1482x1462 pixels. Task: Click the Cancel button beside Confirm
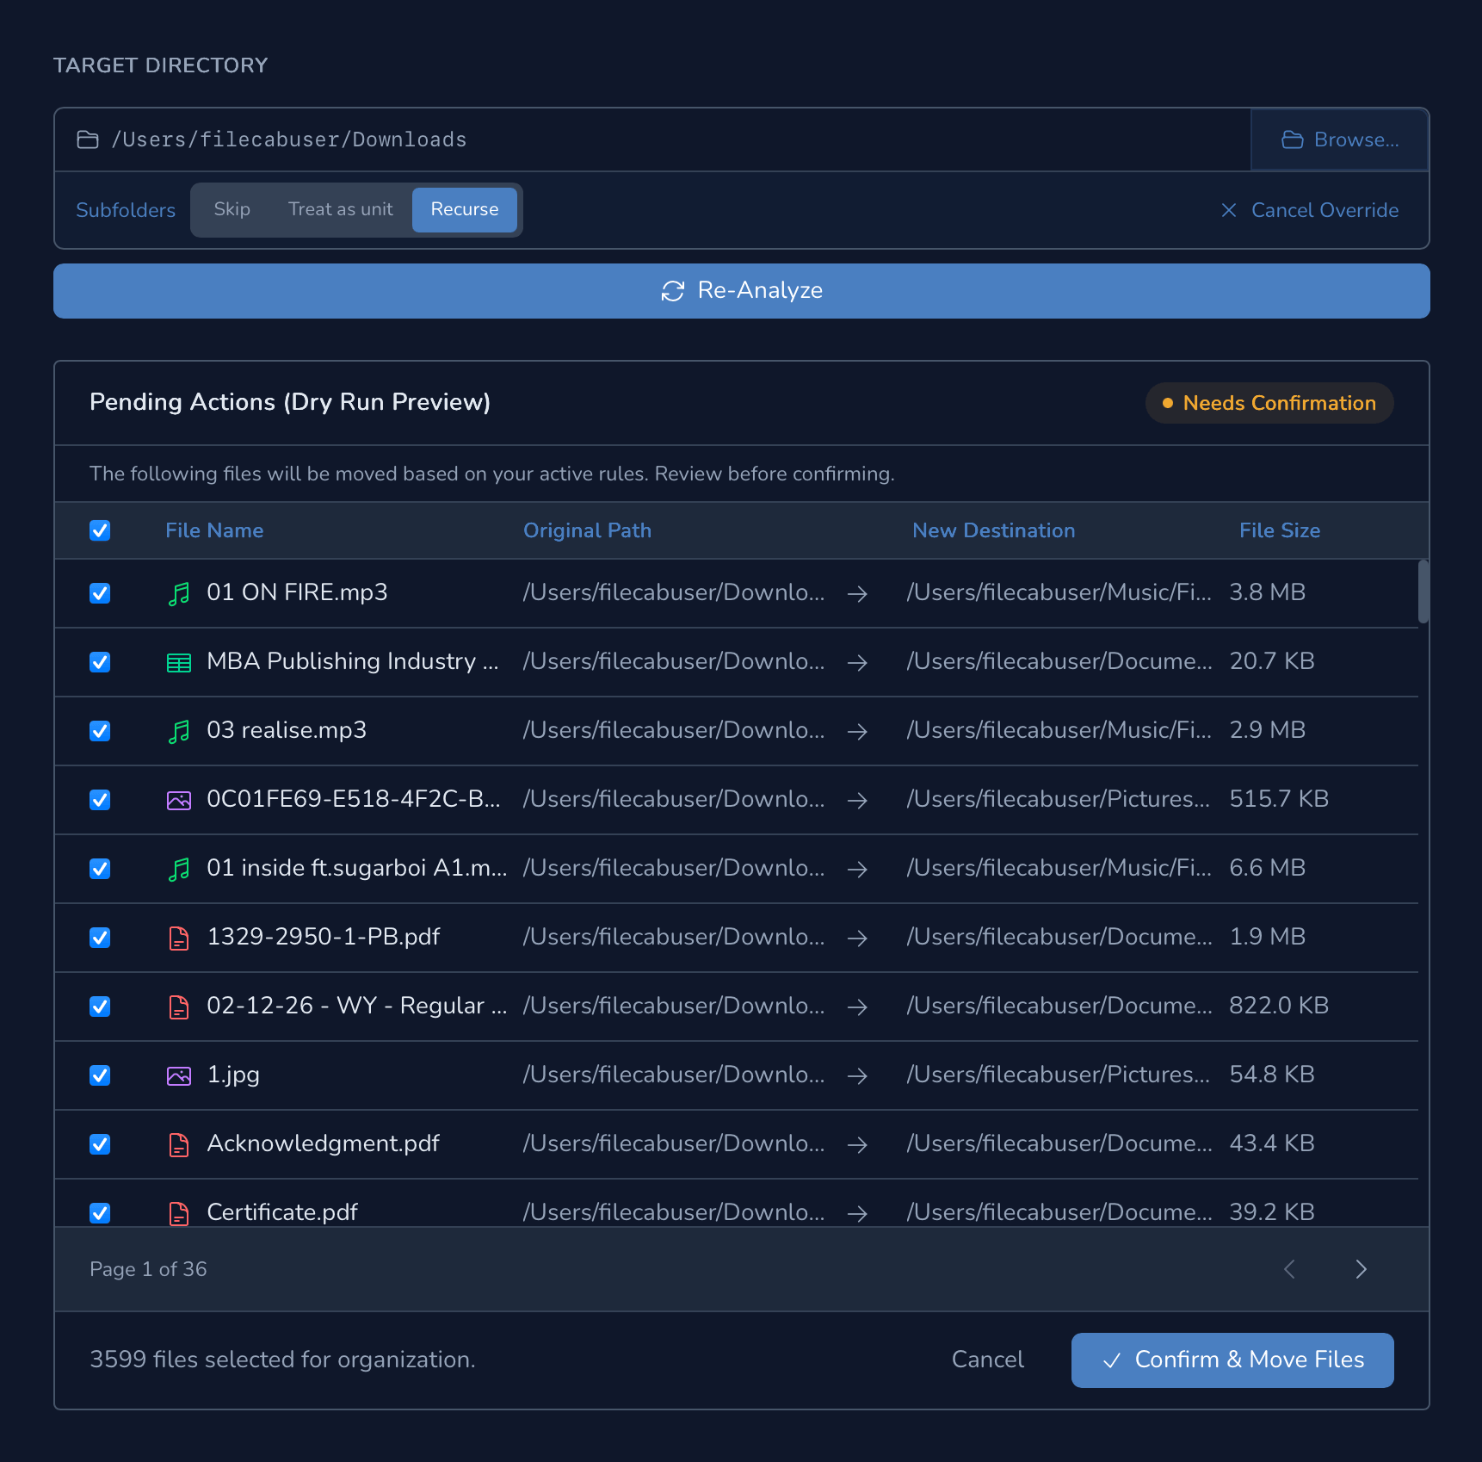(x=987, y=1360)
